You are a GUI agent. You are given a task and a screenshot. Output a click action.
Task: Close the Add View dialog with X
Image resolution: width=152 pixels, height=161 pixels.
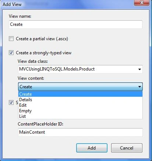coord(142,3)
